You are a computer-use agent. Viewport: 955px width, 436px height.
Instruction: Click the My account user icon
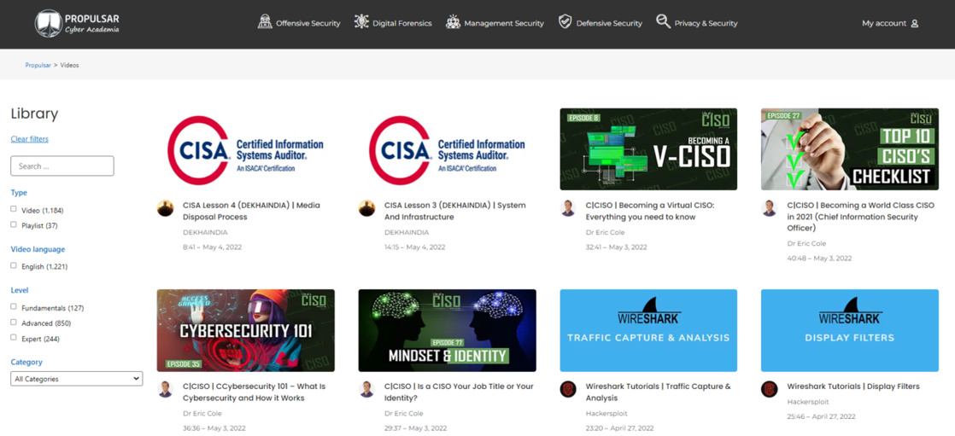coord(914,24)
